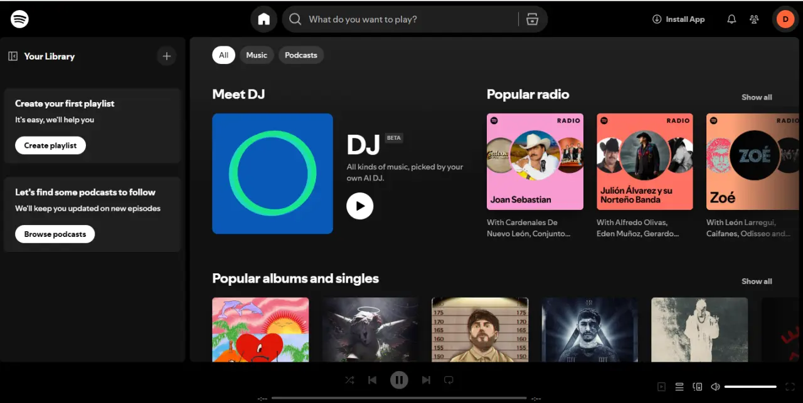Click the Install App download icon
The width and height of the screenshot is (803, 403).
[657, 19]
